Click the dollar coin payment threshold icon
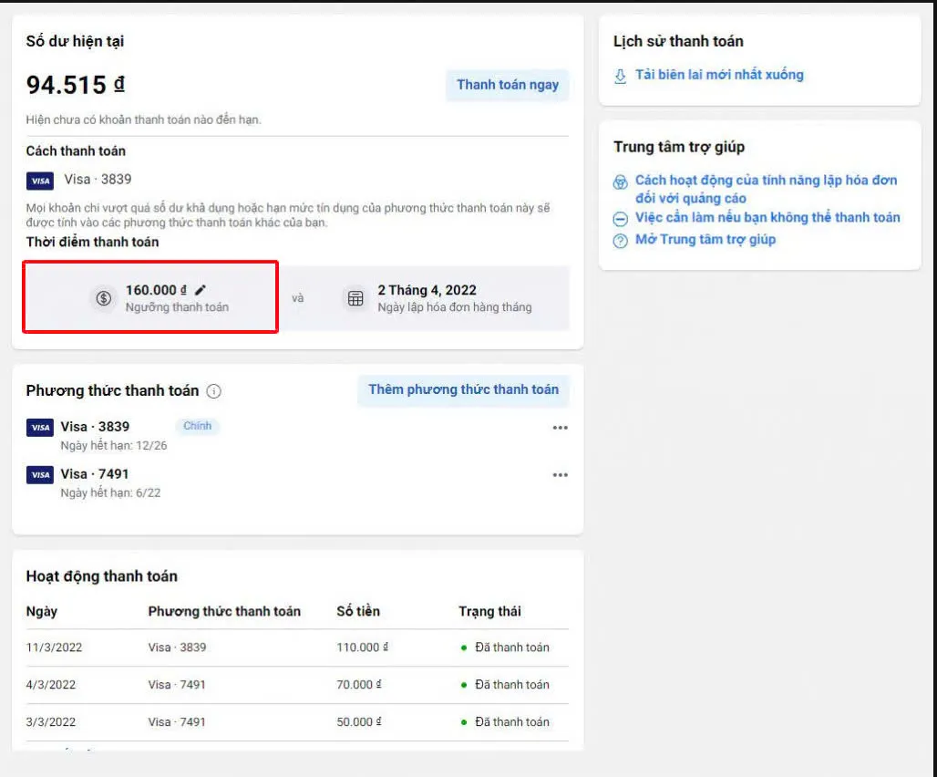Viewport: 937px width, 777px height. 104,298
